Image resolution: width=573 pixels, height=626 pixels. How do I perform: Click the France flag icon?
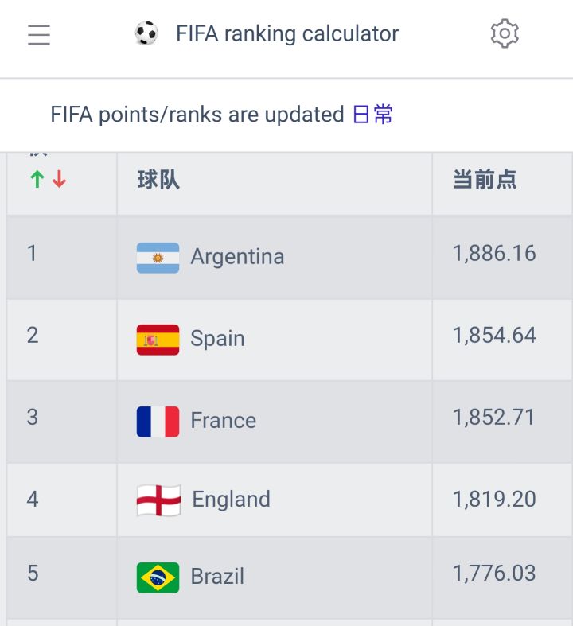tap(158, 422)
